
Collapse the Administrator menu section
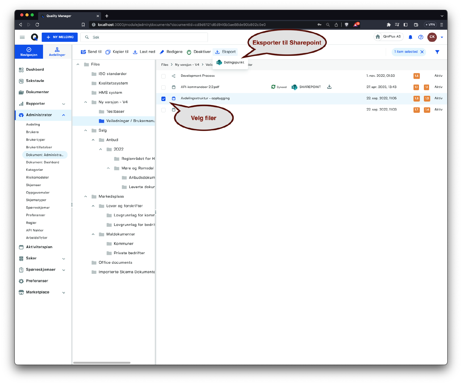click(64, 115)
